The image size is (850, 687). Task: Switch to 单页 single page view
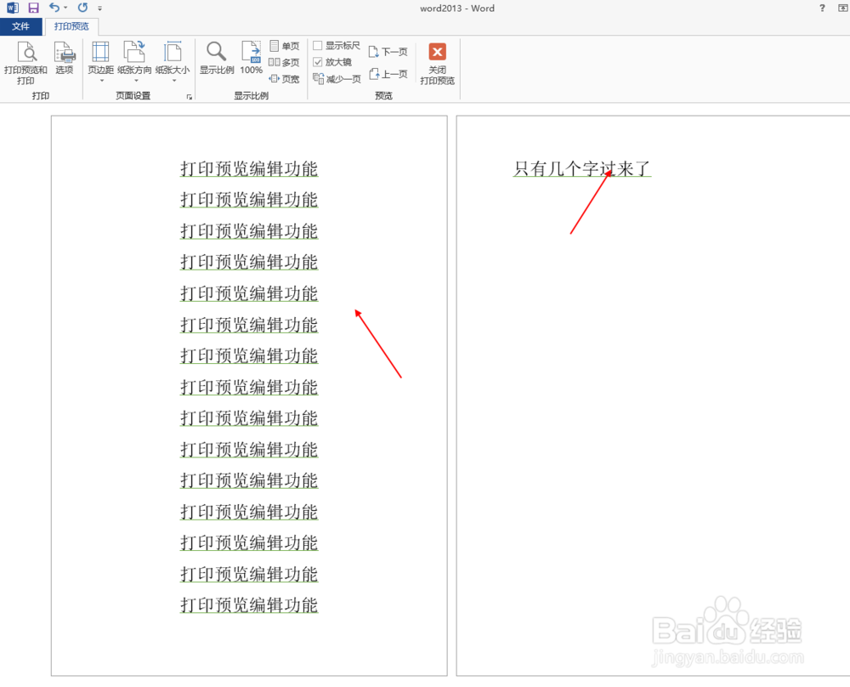pos(284,46)
